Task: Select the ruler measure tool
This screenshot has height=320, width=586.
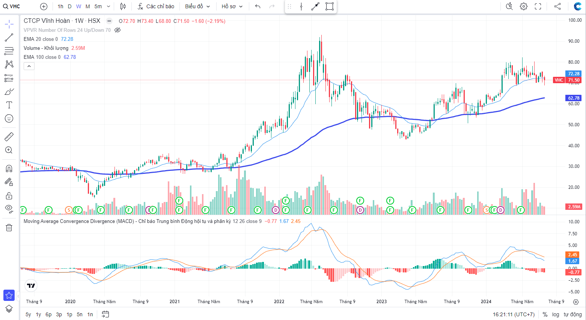Action: point(9,137)
